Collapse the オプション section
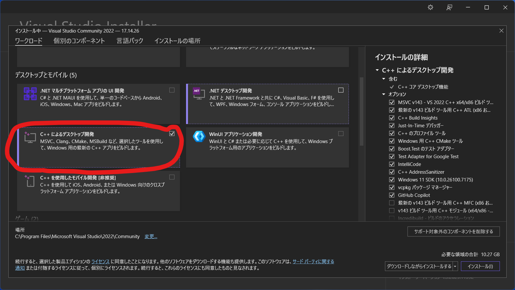Viewport: 515px width, 290px height. (384, 94)
